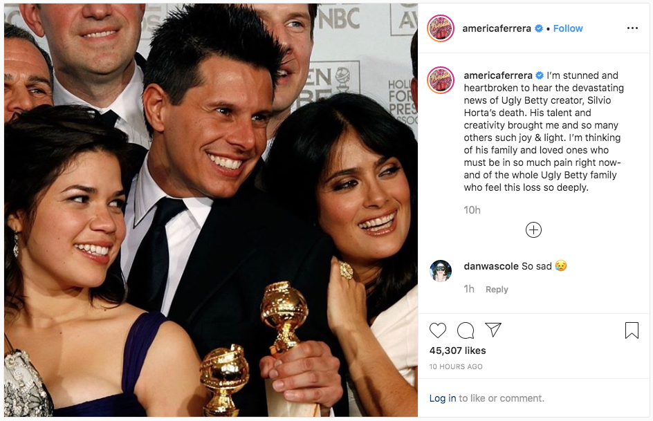
Task: Click the profile avatar beside the caption
Action: pyautogui.click(x=441, y=80)
